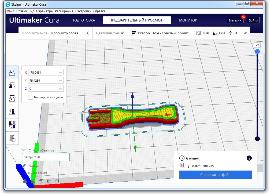Collapse view type panel with the chevron arrow

click(88, 33)
